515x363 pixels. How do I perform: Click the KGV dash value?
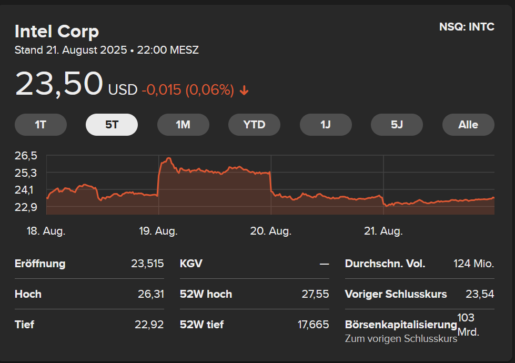pyautogui.click(x=325, y=264)
